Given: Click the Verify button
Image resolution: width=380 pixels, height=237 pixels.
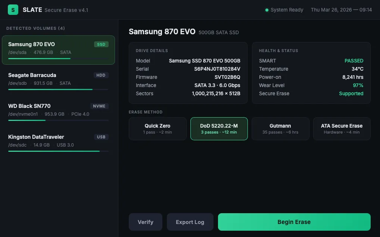Looking at the screenshot, I should coord(146,222).
